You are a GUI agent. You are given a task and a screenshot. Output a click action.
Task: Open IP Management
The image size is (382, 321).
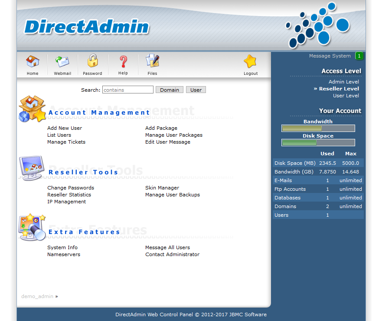pyautogui.click(x=66, y=202)
